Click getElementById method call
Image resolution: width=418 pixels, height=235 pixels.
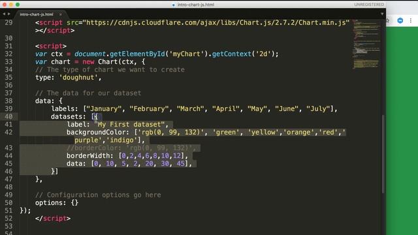[x=137, y=54]
